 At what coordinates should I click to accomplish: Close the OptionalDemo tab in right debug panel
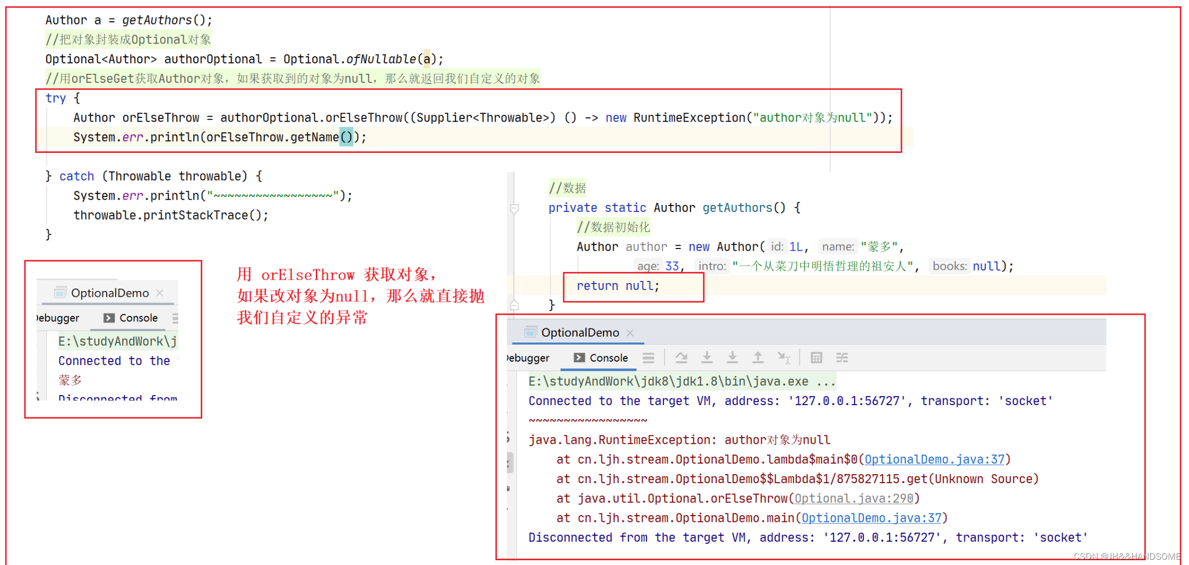[x=630, y=333]
